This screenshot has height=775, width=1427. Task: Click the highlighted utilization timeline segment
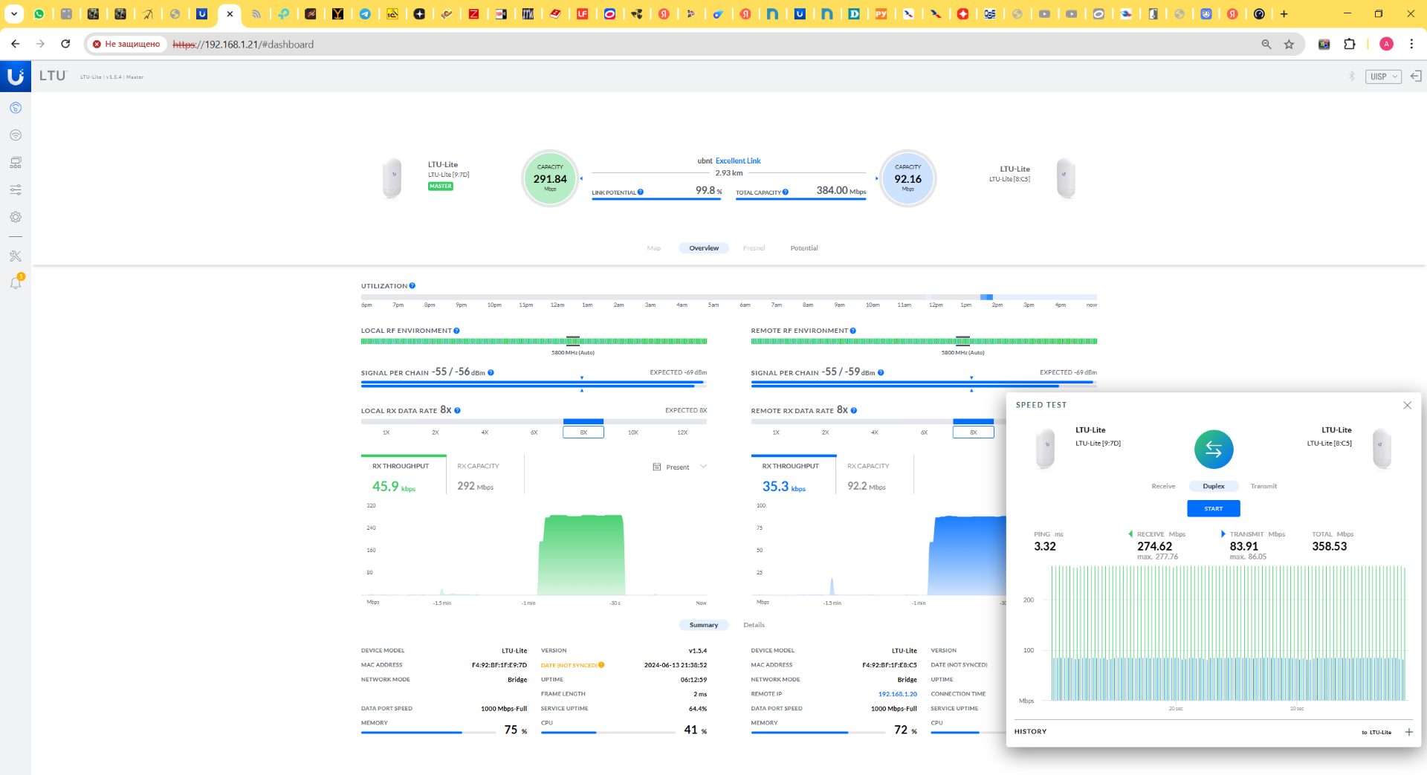point(986,297)
